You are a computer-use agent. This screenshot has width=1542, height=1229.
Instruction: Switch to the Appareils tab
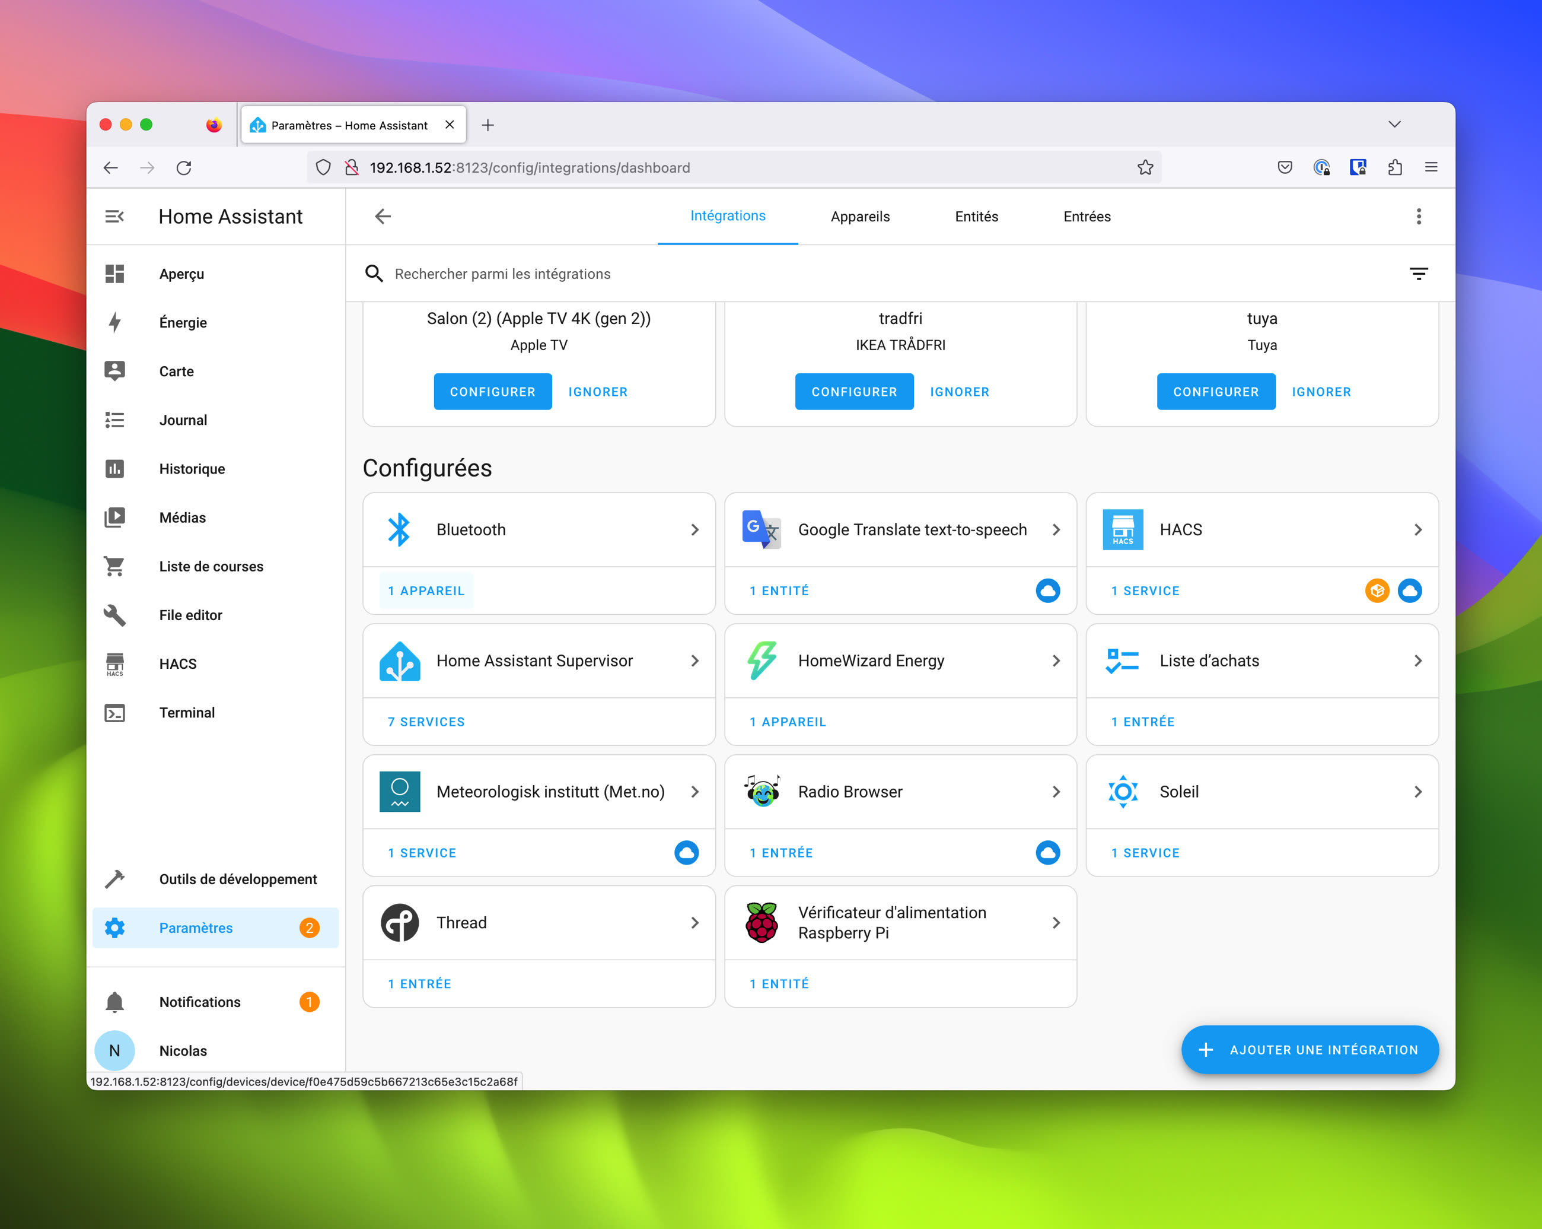click(x=860, y=216)
